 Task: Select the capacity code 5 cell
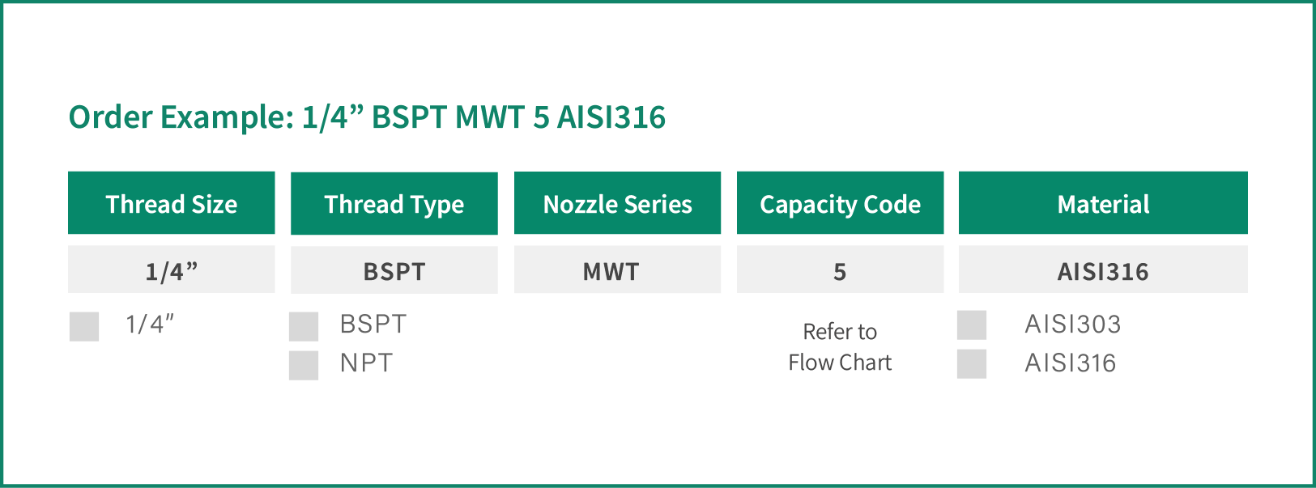click(840, 269)
